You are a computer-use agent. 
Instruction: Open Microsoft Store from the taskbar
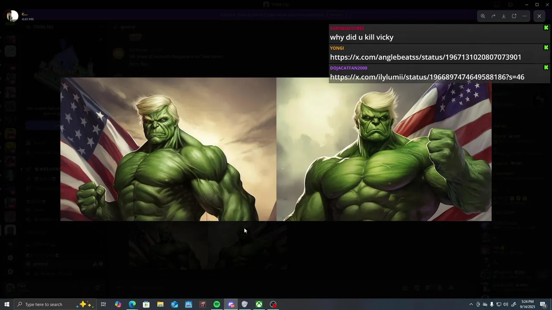(146, 304)
